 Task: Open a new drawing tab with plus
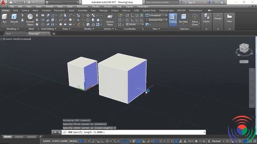(x=54, y=34)
